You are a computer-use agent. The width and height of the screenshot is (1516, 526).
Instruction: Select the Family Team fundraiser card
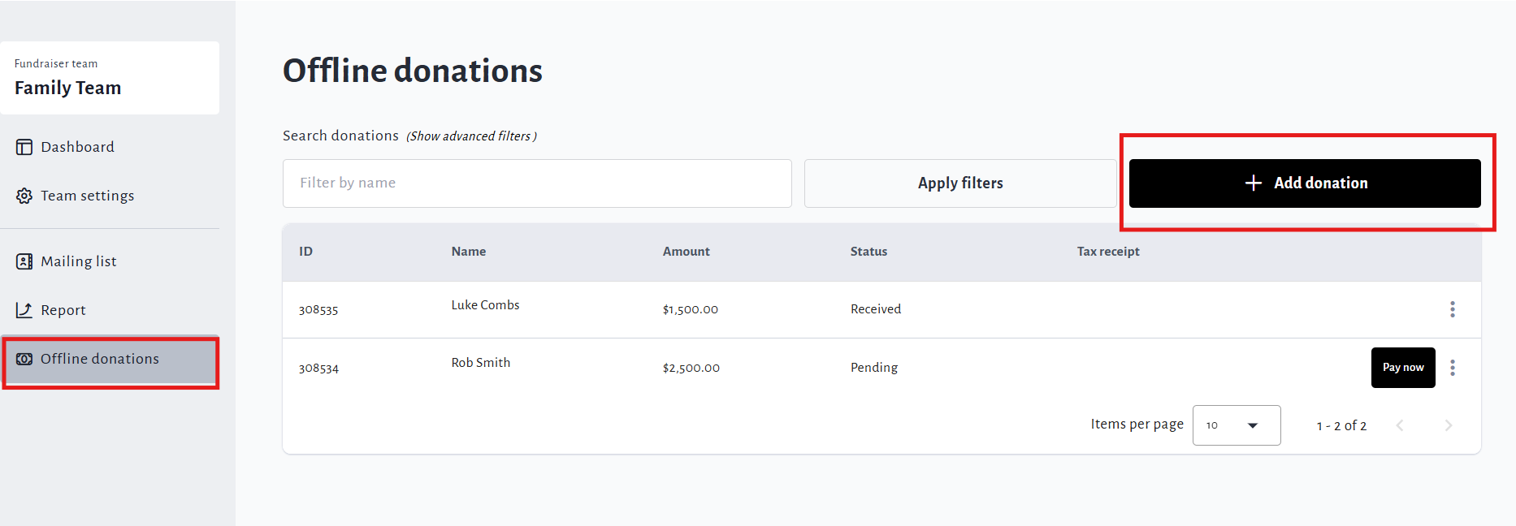coord(110,78)
